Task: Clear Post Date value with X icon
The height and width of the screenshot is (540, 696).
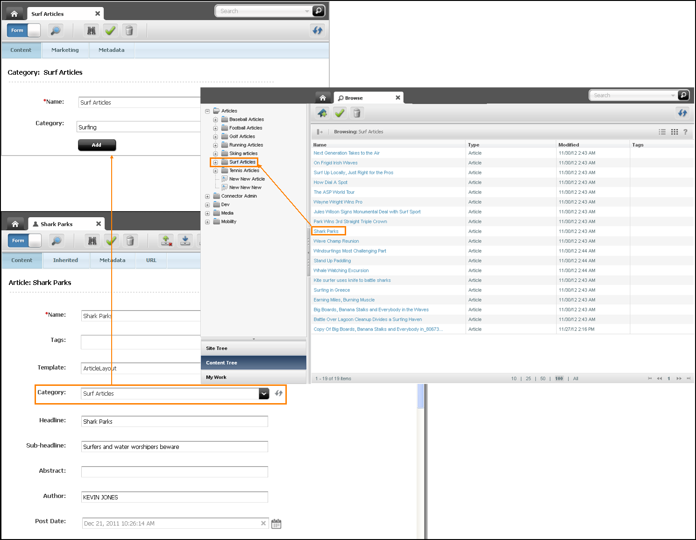Action: pyautogui.click(x=263, y=523)
